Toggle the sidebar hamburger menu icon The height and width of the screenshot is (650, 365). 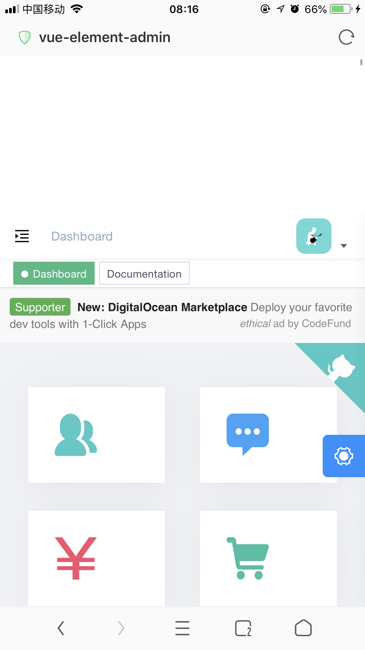tap(22, 236)
